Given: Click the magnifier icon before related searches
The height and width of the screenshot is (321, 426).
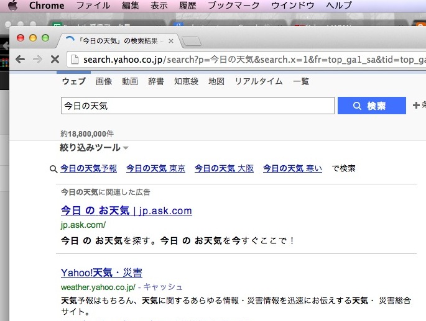Looking at the screenshot, I should pyautogui.click(x=53, y=169).
